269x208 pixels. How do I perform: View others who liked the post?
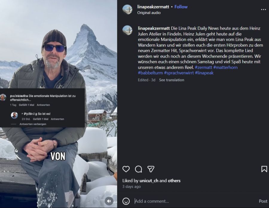(174, 181)
